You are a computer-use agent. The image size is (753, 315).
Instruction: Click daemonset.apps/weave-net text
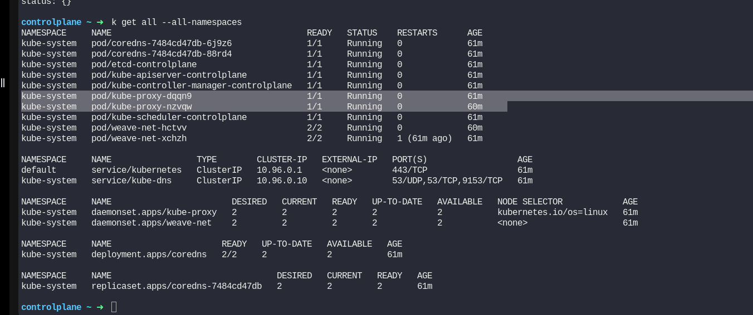click(x=151, y=223)
